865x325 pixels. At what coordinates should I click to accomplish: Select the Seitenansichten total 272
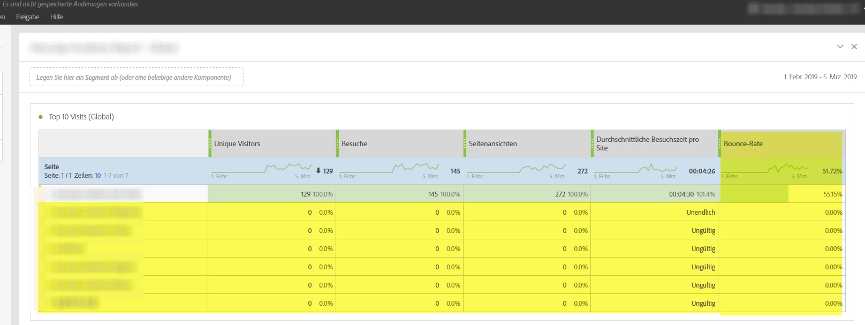click(582, 171)
